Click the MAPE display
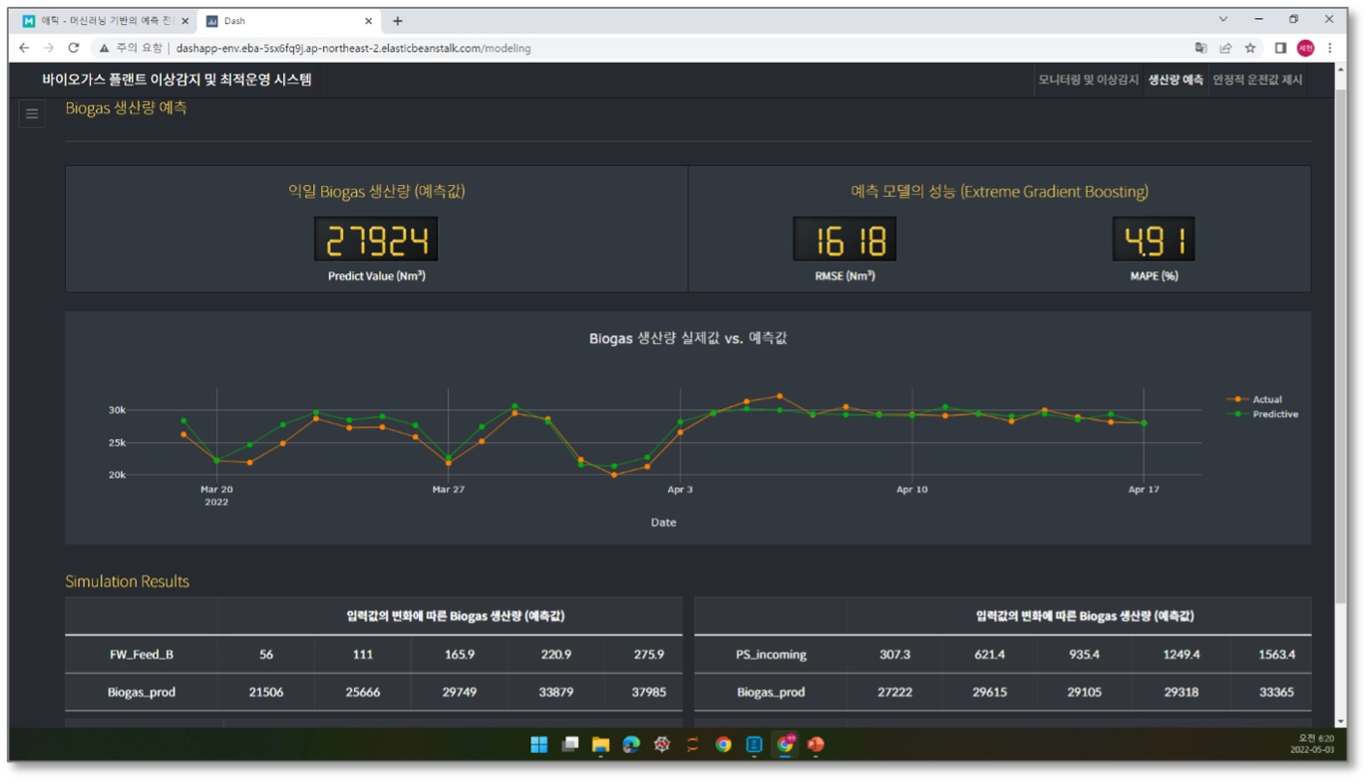The width and height of the screenshot is (1371, 784). point(1153,239)
